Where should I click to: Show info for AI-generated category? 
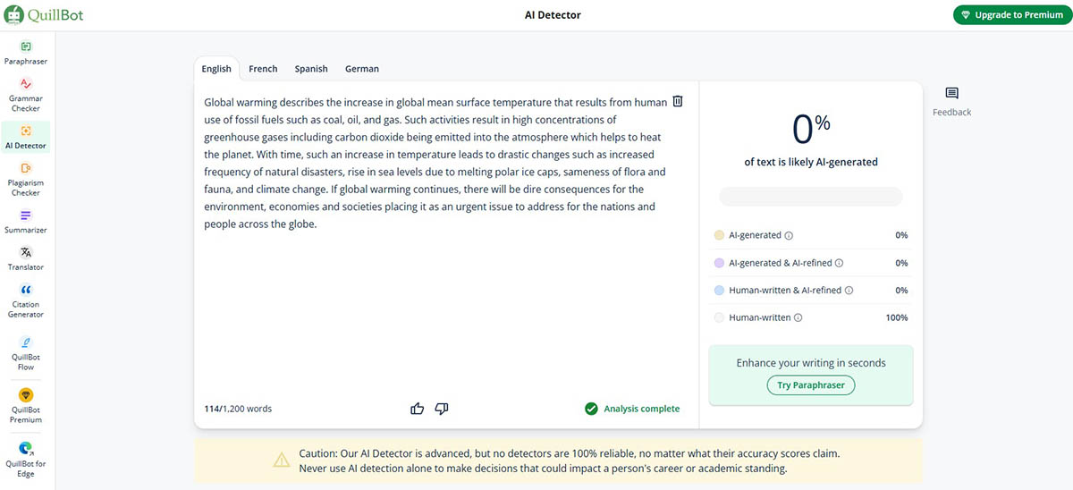(x=789, y=236)
